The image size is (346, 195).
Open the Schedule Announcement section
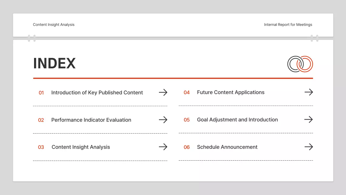[x=227, y=147]
